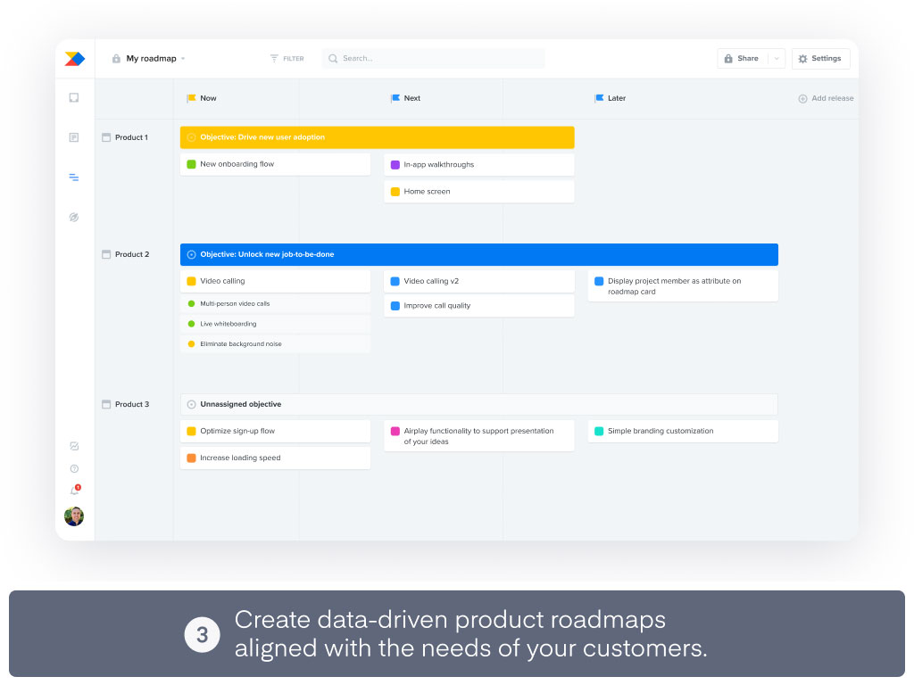Open the FILTER control in the toolbar
Viewport: 914px width, 685px height.
pyautogui.click(x=286, y=58)
